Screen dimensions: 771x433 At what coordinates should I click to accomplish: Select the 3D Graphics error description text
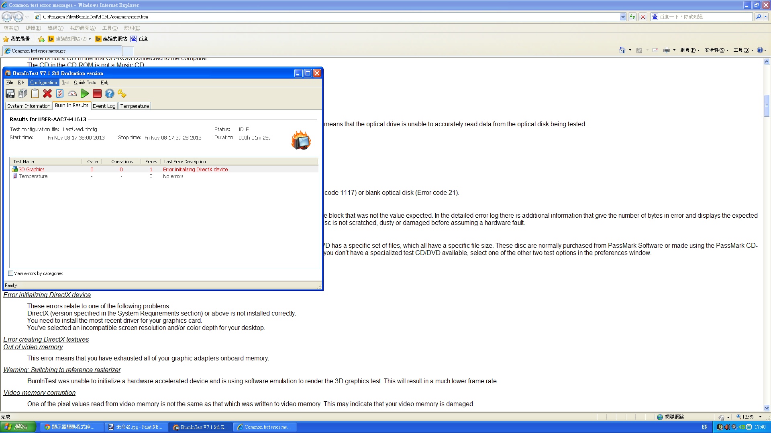(195, 169)
